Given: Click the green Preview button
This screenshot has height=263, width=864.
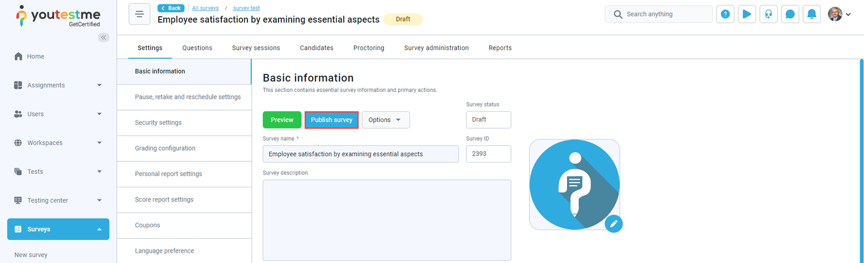Looking at the screenshot, I should coord(282,120).
